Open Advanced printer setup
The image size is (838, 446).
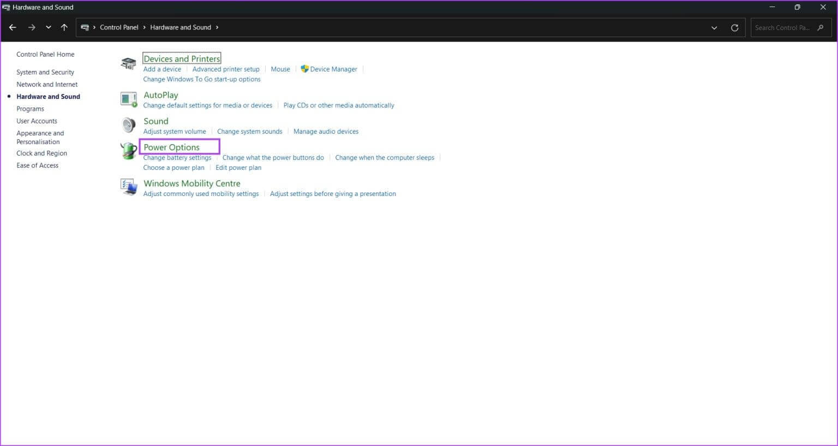226,69
